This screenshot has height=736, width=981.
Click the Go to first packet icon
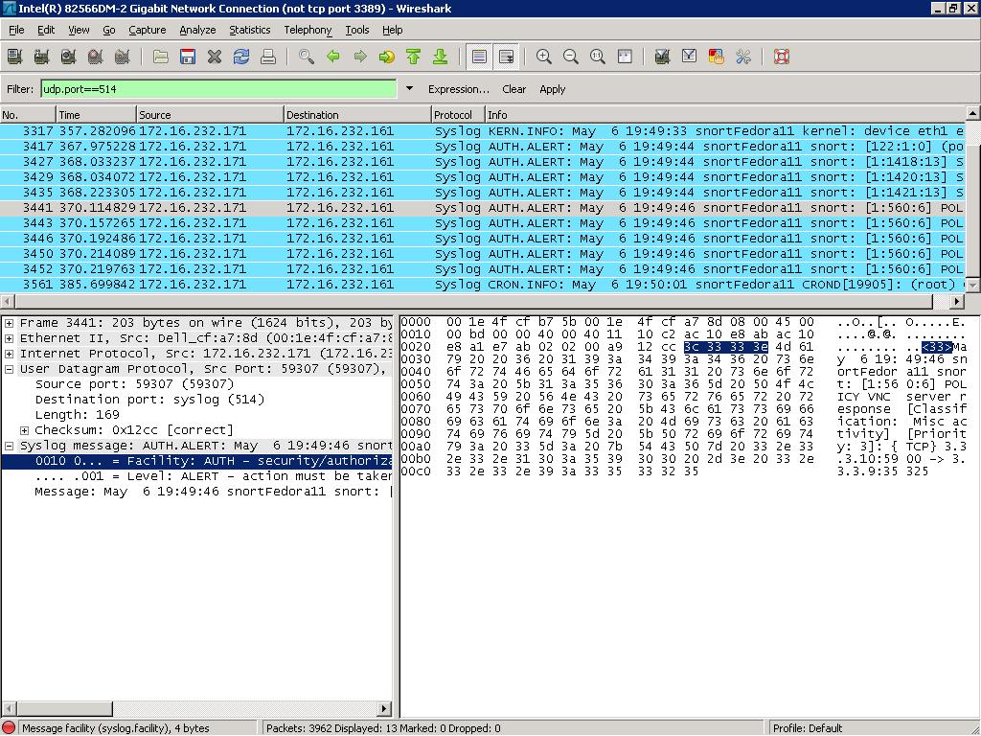tap(414, 57)
